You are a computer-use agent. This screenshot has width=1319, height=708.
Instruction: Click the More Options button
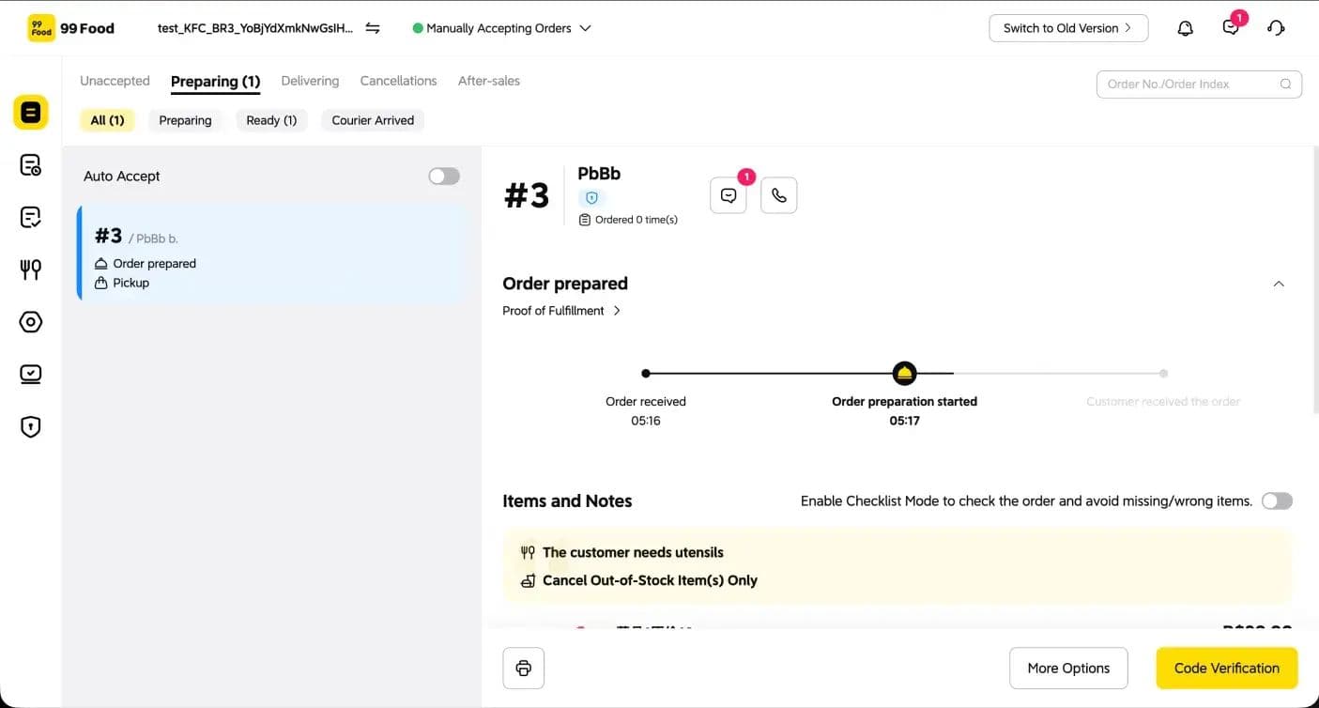[x=1068, y=668]
